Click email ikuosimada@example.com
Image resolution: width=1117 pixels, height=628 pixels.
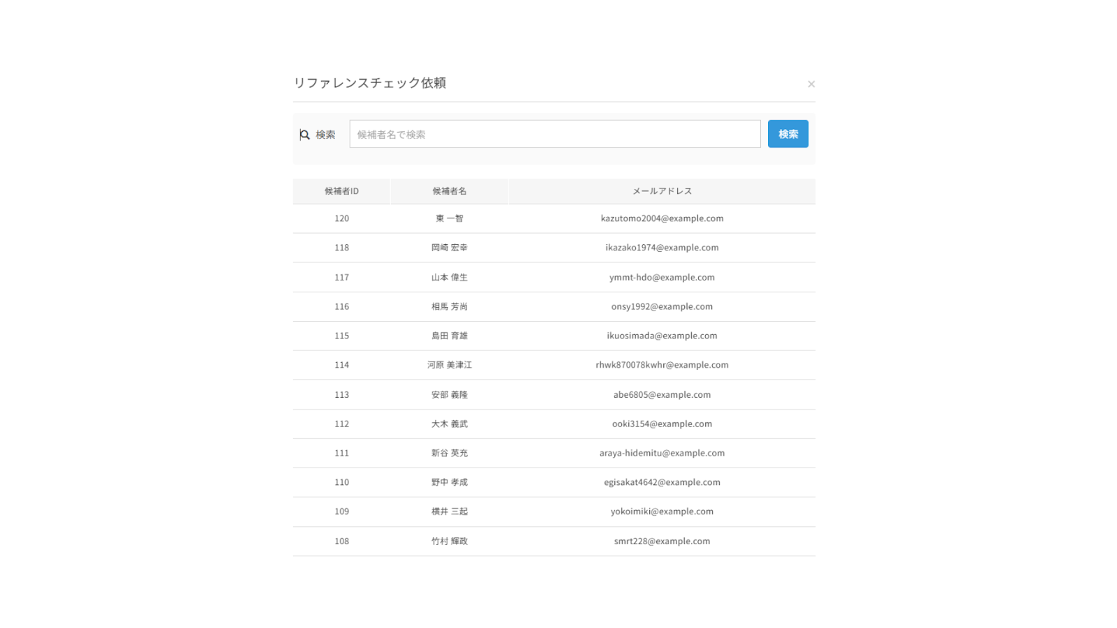point(661,336)
